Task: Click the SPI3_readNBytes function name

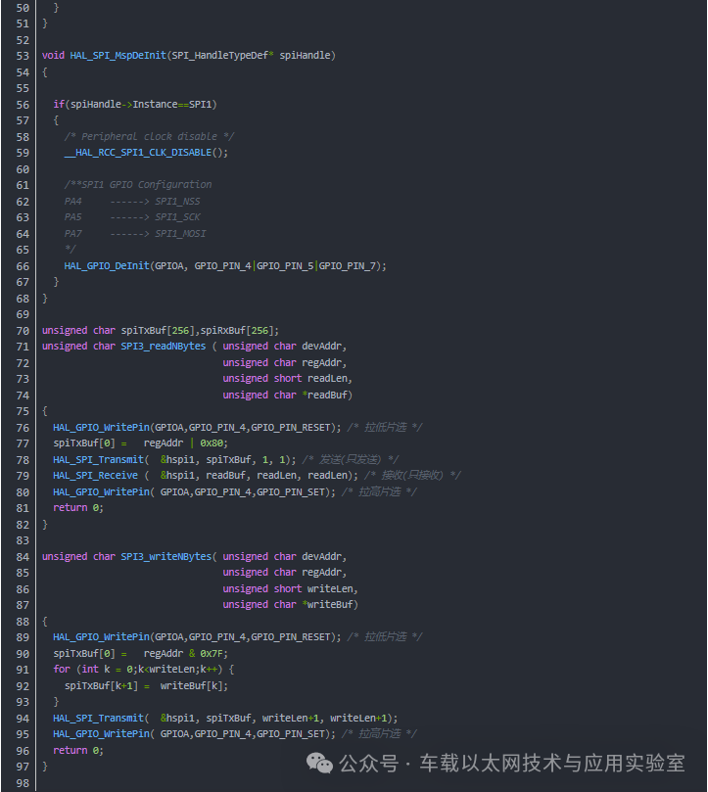Action: [164, 347]
